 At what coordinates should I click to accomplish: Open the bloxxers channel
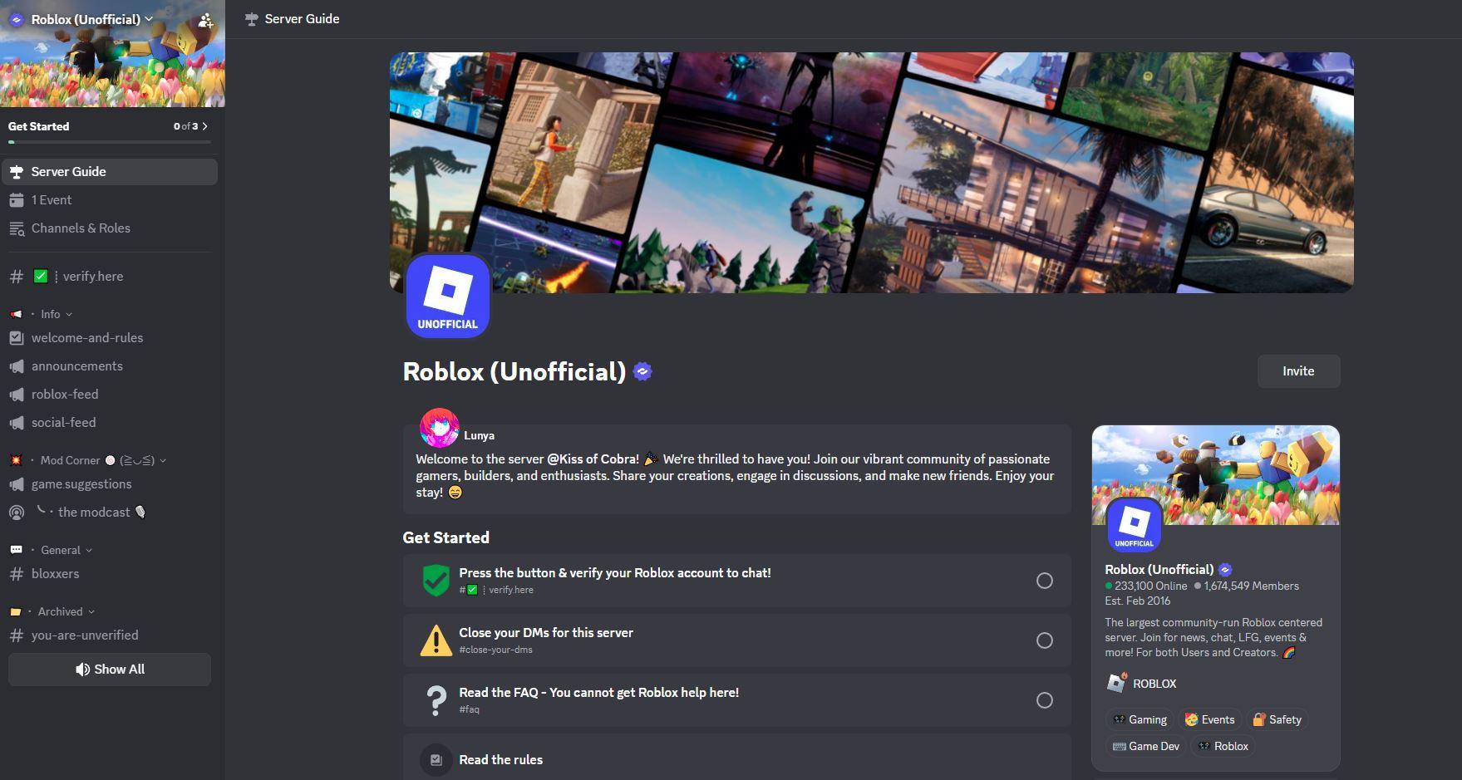coord(110,574)
